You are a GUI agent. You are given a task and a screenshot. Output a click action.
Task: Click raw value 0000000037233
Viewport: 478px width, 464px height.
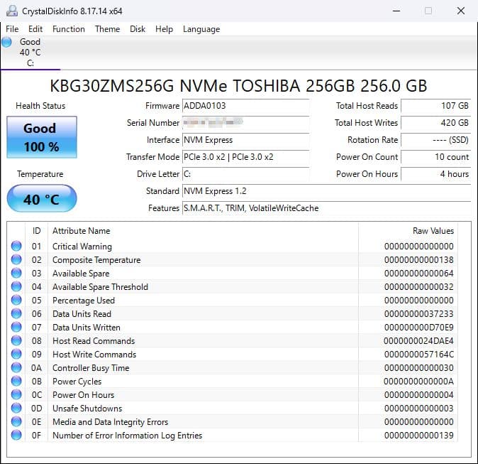419,314
